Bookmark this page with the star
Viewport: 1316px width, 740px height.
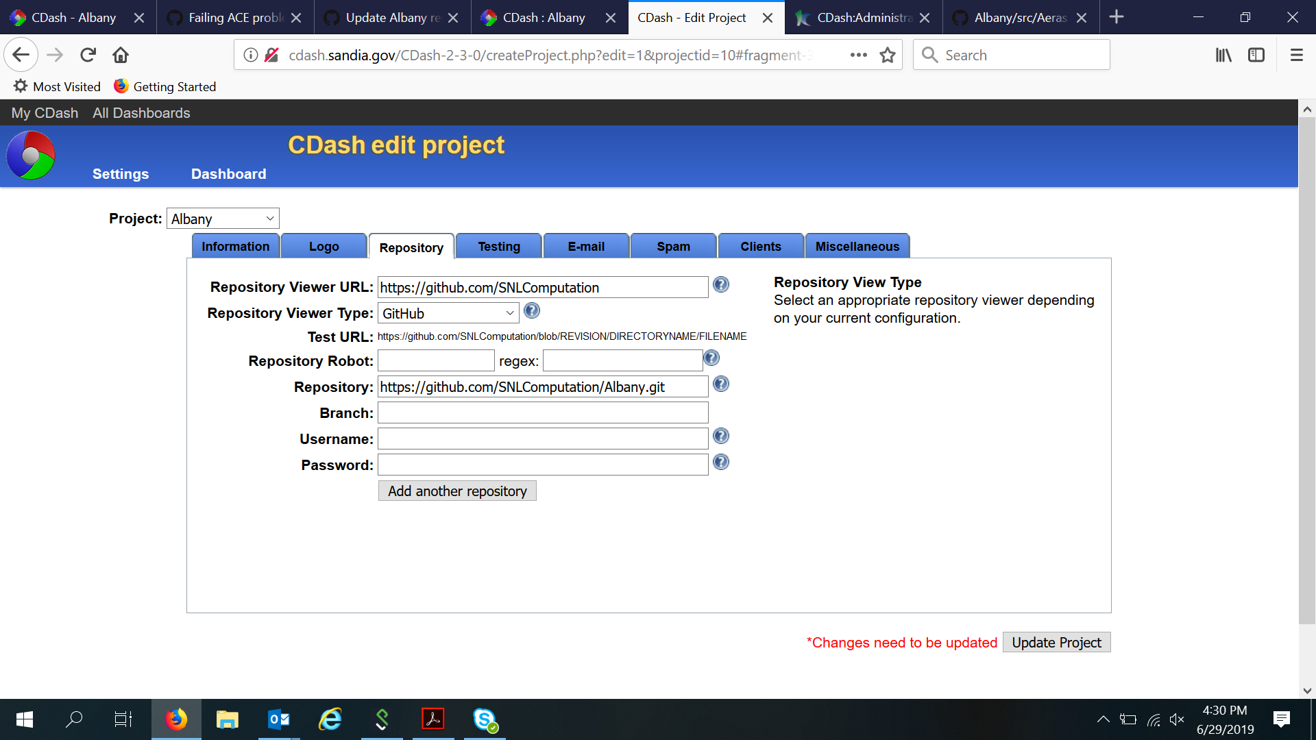click(888, 55)
